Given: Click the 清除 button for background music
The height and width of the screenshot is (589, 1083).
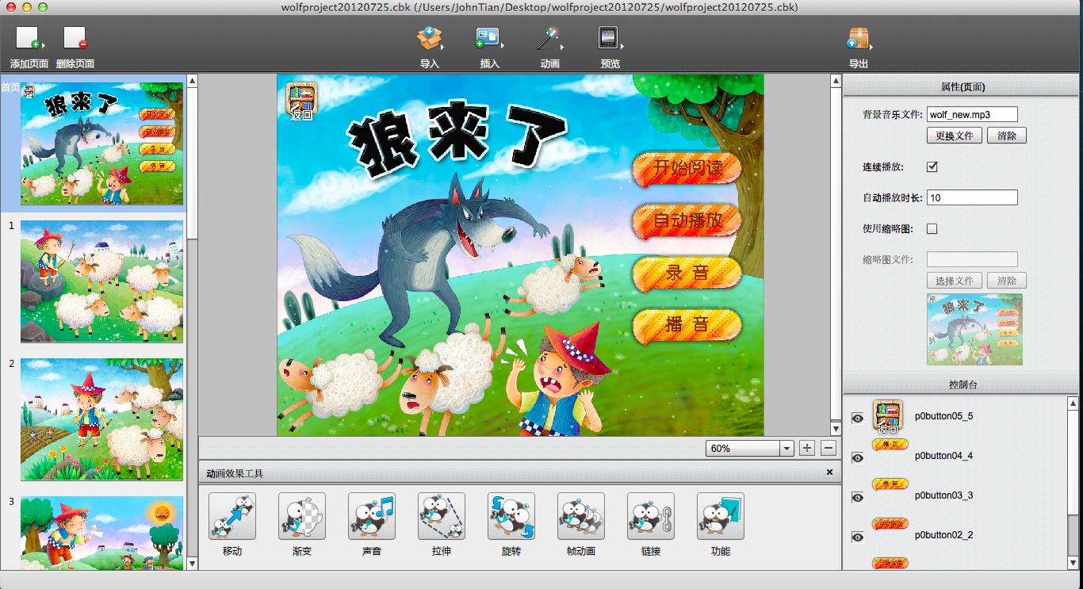Looking at the screenshot, I should pos(1007,136).
